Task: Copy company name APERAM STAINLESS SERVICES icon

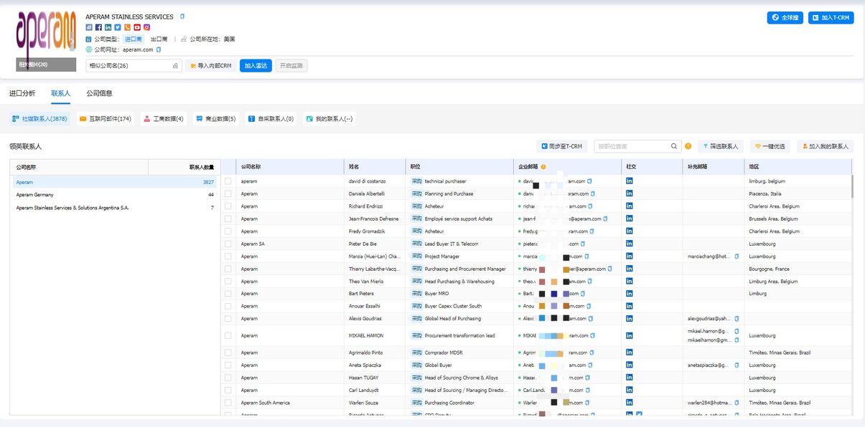Action: pyautogui.click(x=182, y=16)
